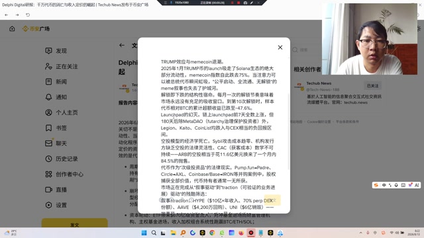Screen dimensions: 424x238
Task: Open 聊天 in the sidebar
Action: (x=56, y=143)
